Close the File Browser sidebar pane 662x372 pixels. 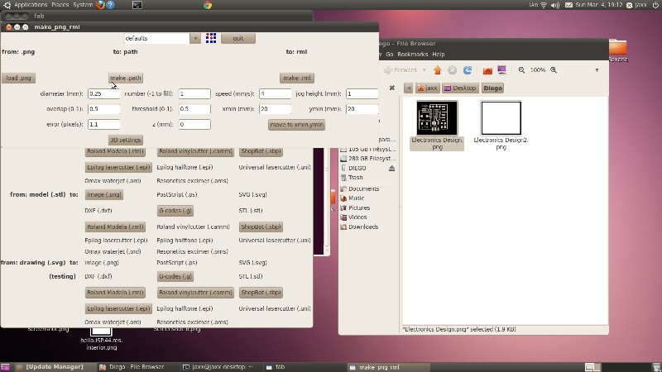pyautogui.click(x=391, y=88)
